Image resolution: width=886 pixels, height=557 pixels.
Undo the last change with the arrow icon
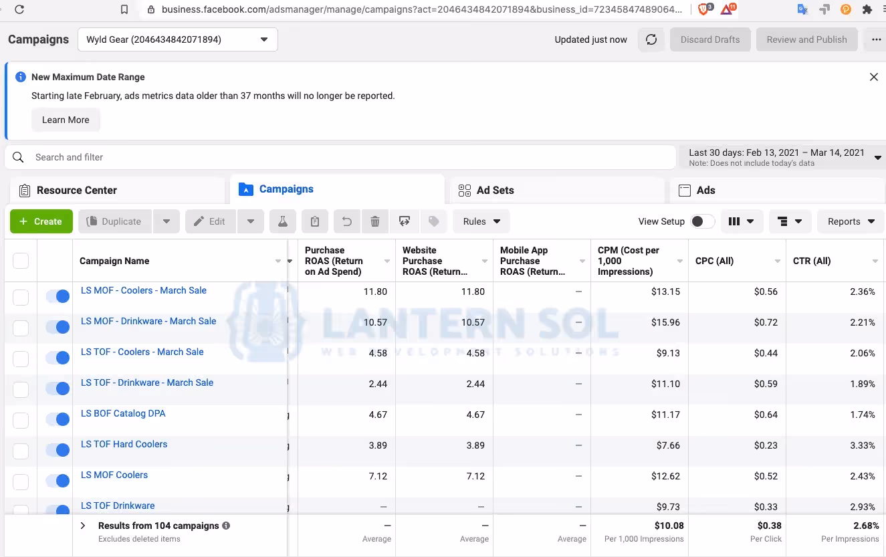(x=346, y=221)
